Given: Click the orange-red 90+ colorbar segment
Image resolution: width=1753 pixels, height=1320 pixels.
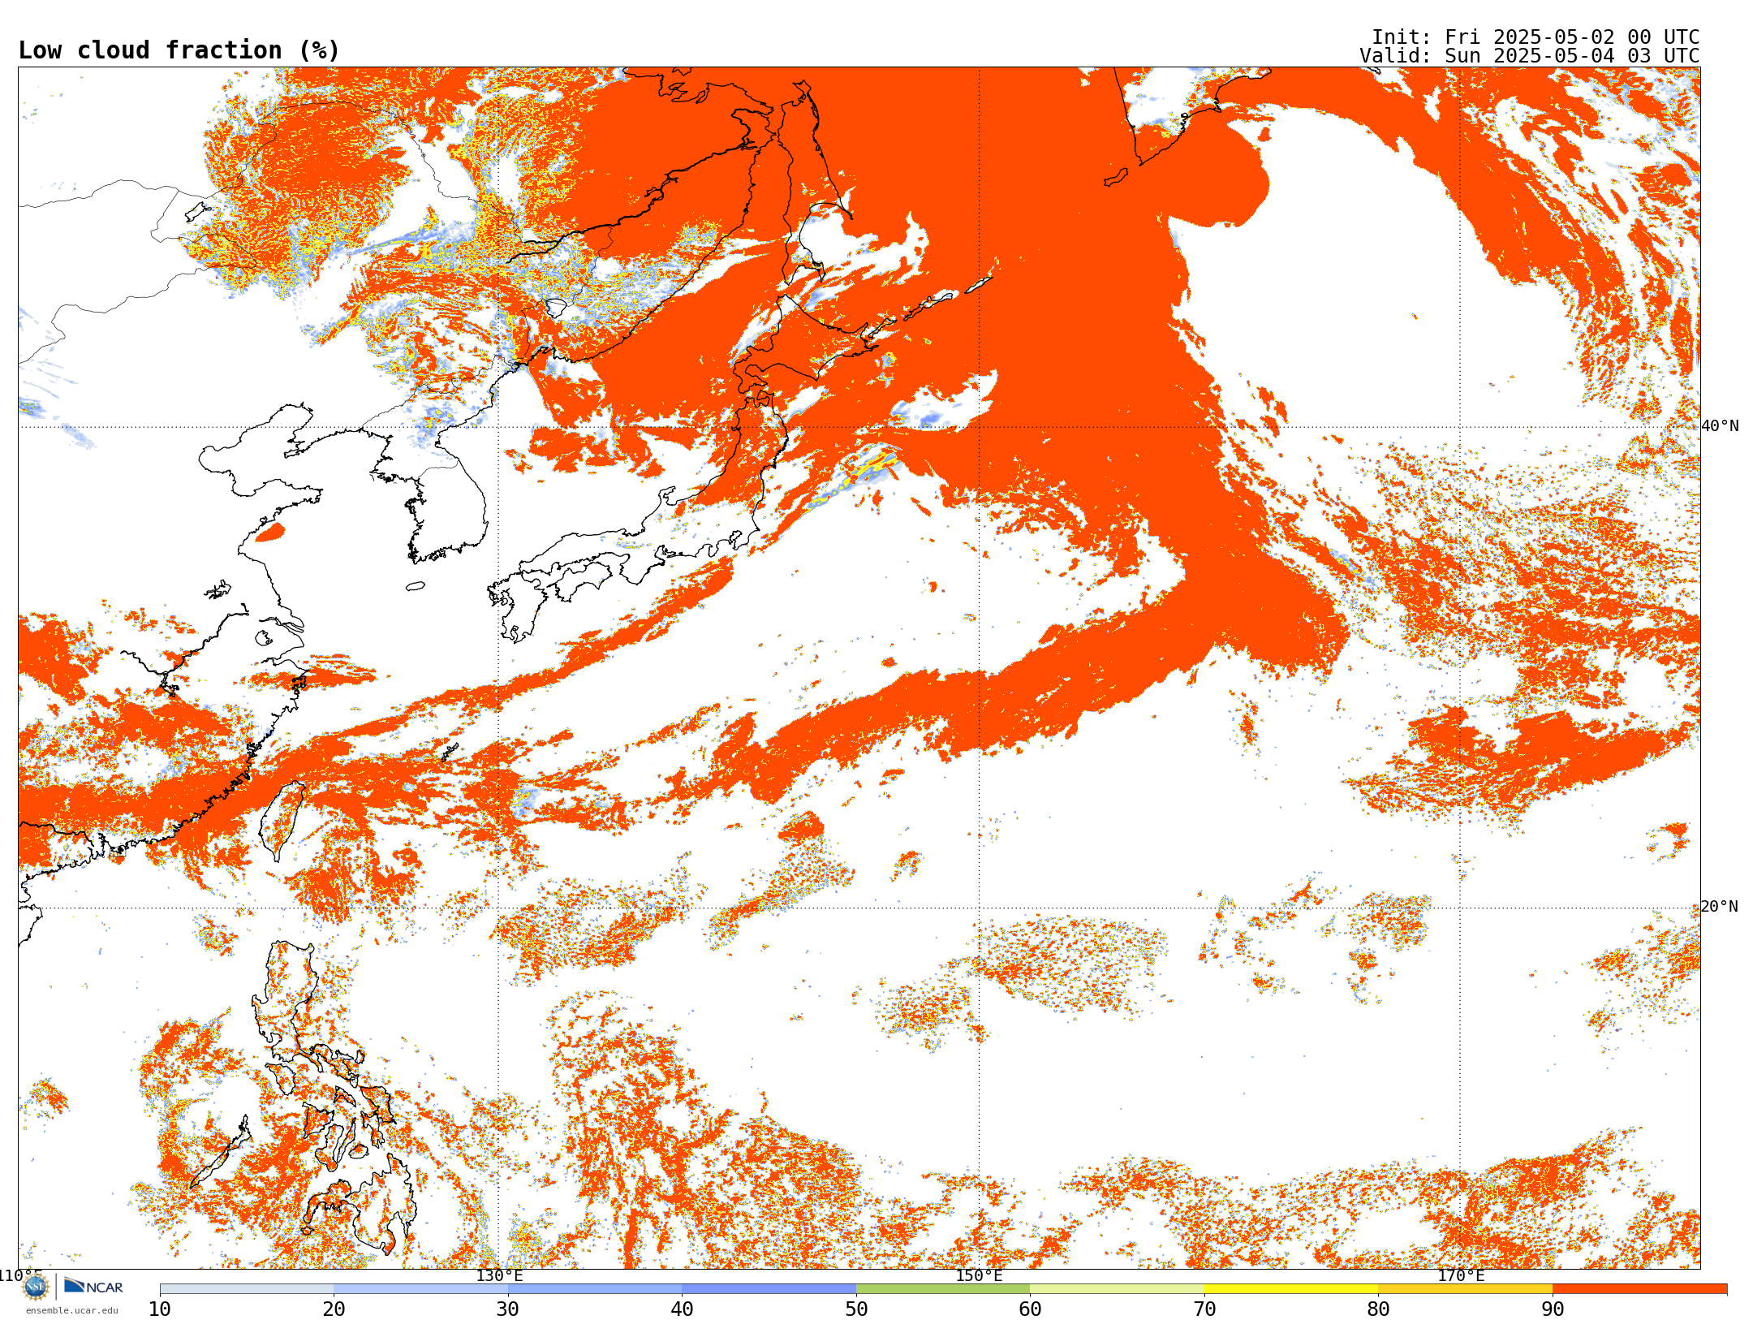Looking at the screenshot, I should pos(1639,1289).
